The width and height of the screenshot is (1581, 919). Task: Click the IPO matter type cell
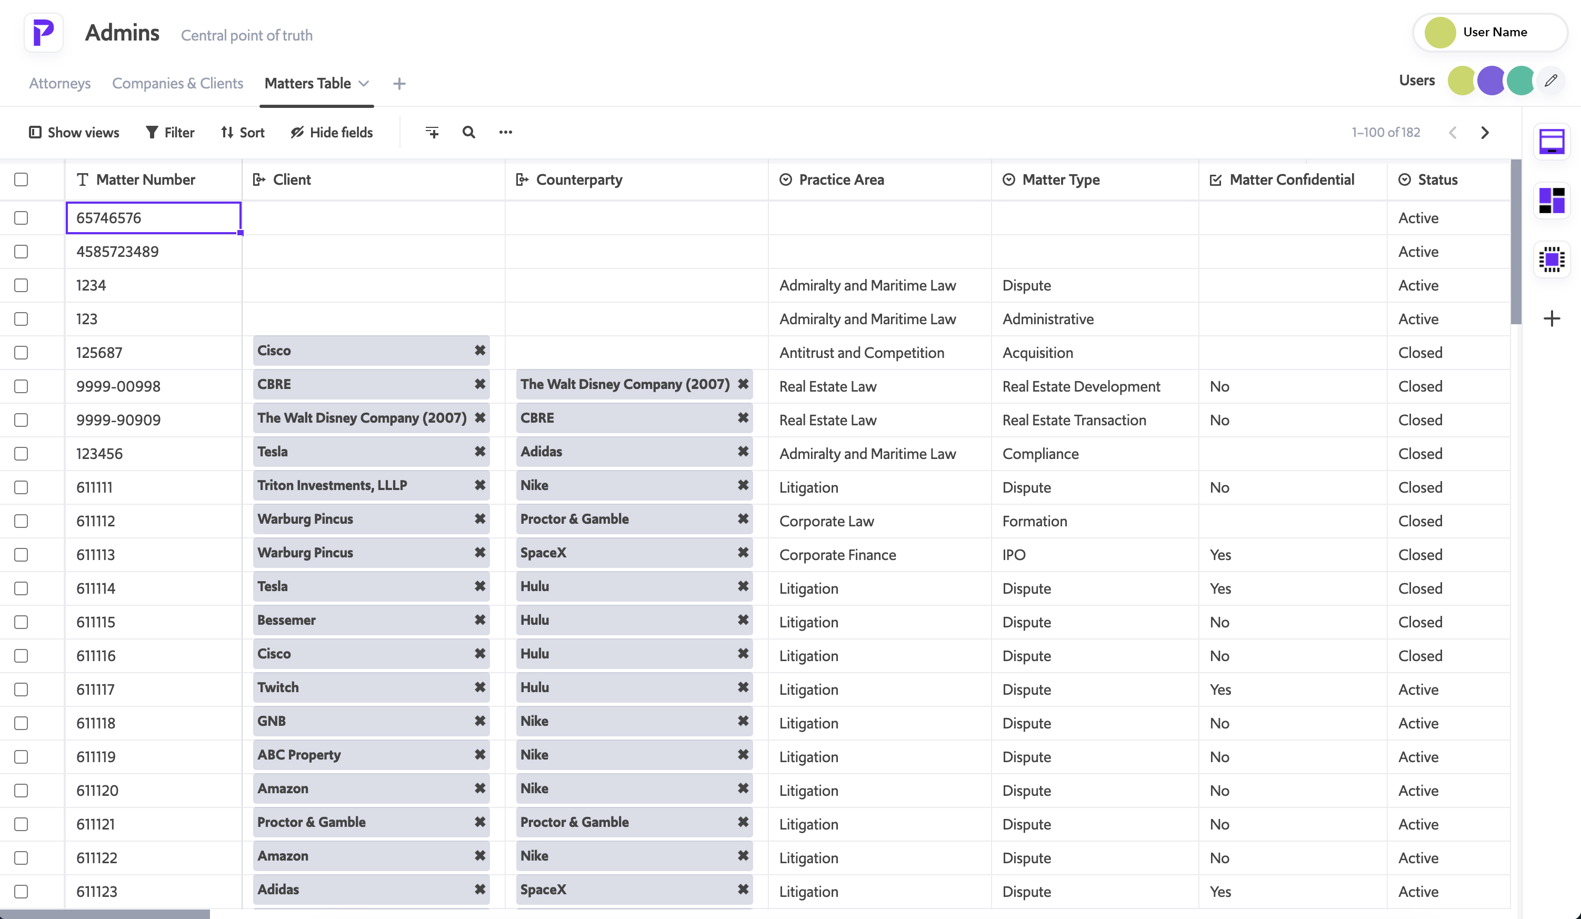(x=1095, y=555)
